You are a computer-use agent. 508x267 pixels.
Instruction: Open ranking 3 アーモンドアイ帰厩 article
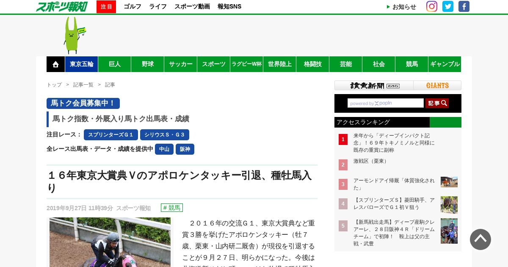[394, 184]
